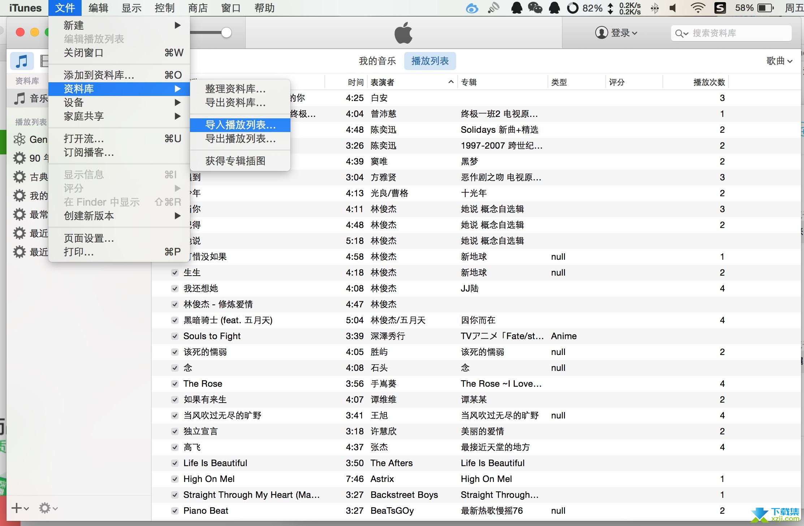804x526 pixels.
Task: Expand the 创建新版本 submenu
Action: coord(119,216)
